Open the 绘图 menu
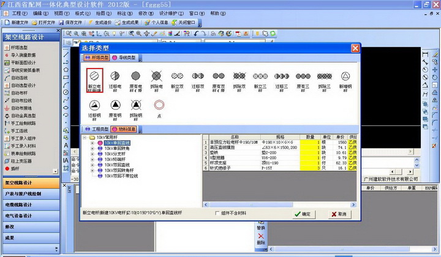 104,13
